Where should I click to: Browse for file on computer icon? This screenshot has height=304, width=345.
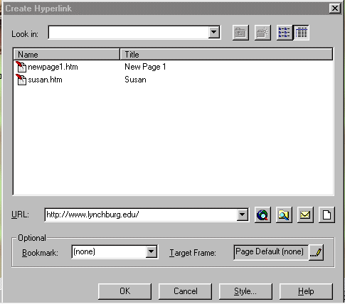click(284, 215)
